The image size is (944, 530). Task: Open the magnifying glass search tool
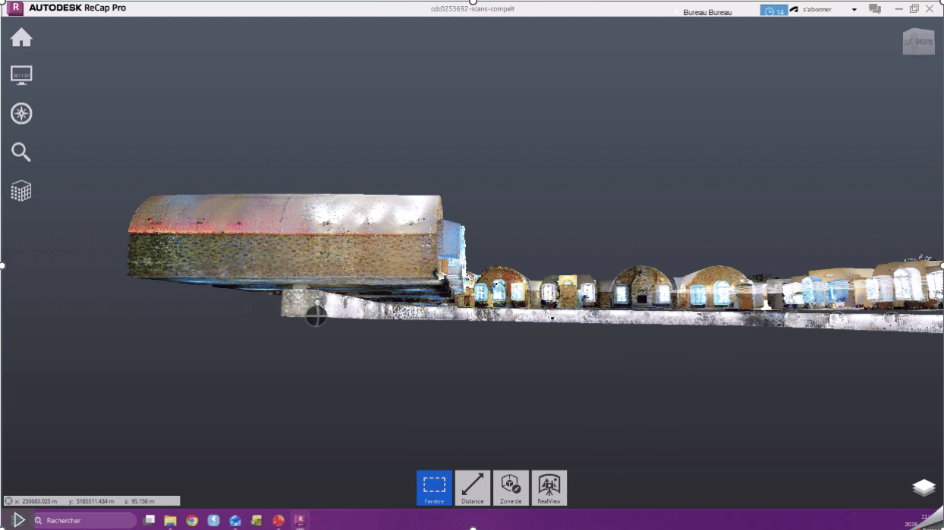21,152
